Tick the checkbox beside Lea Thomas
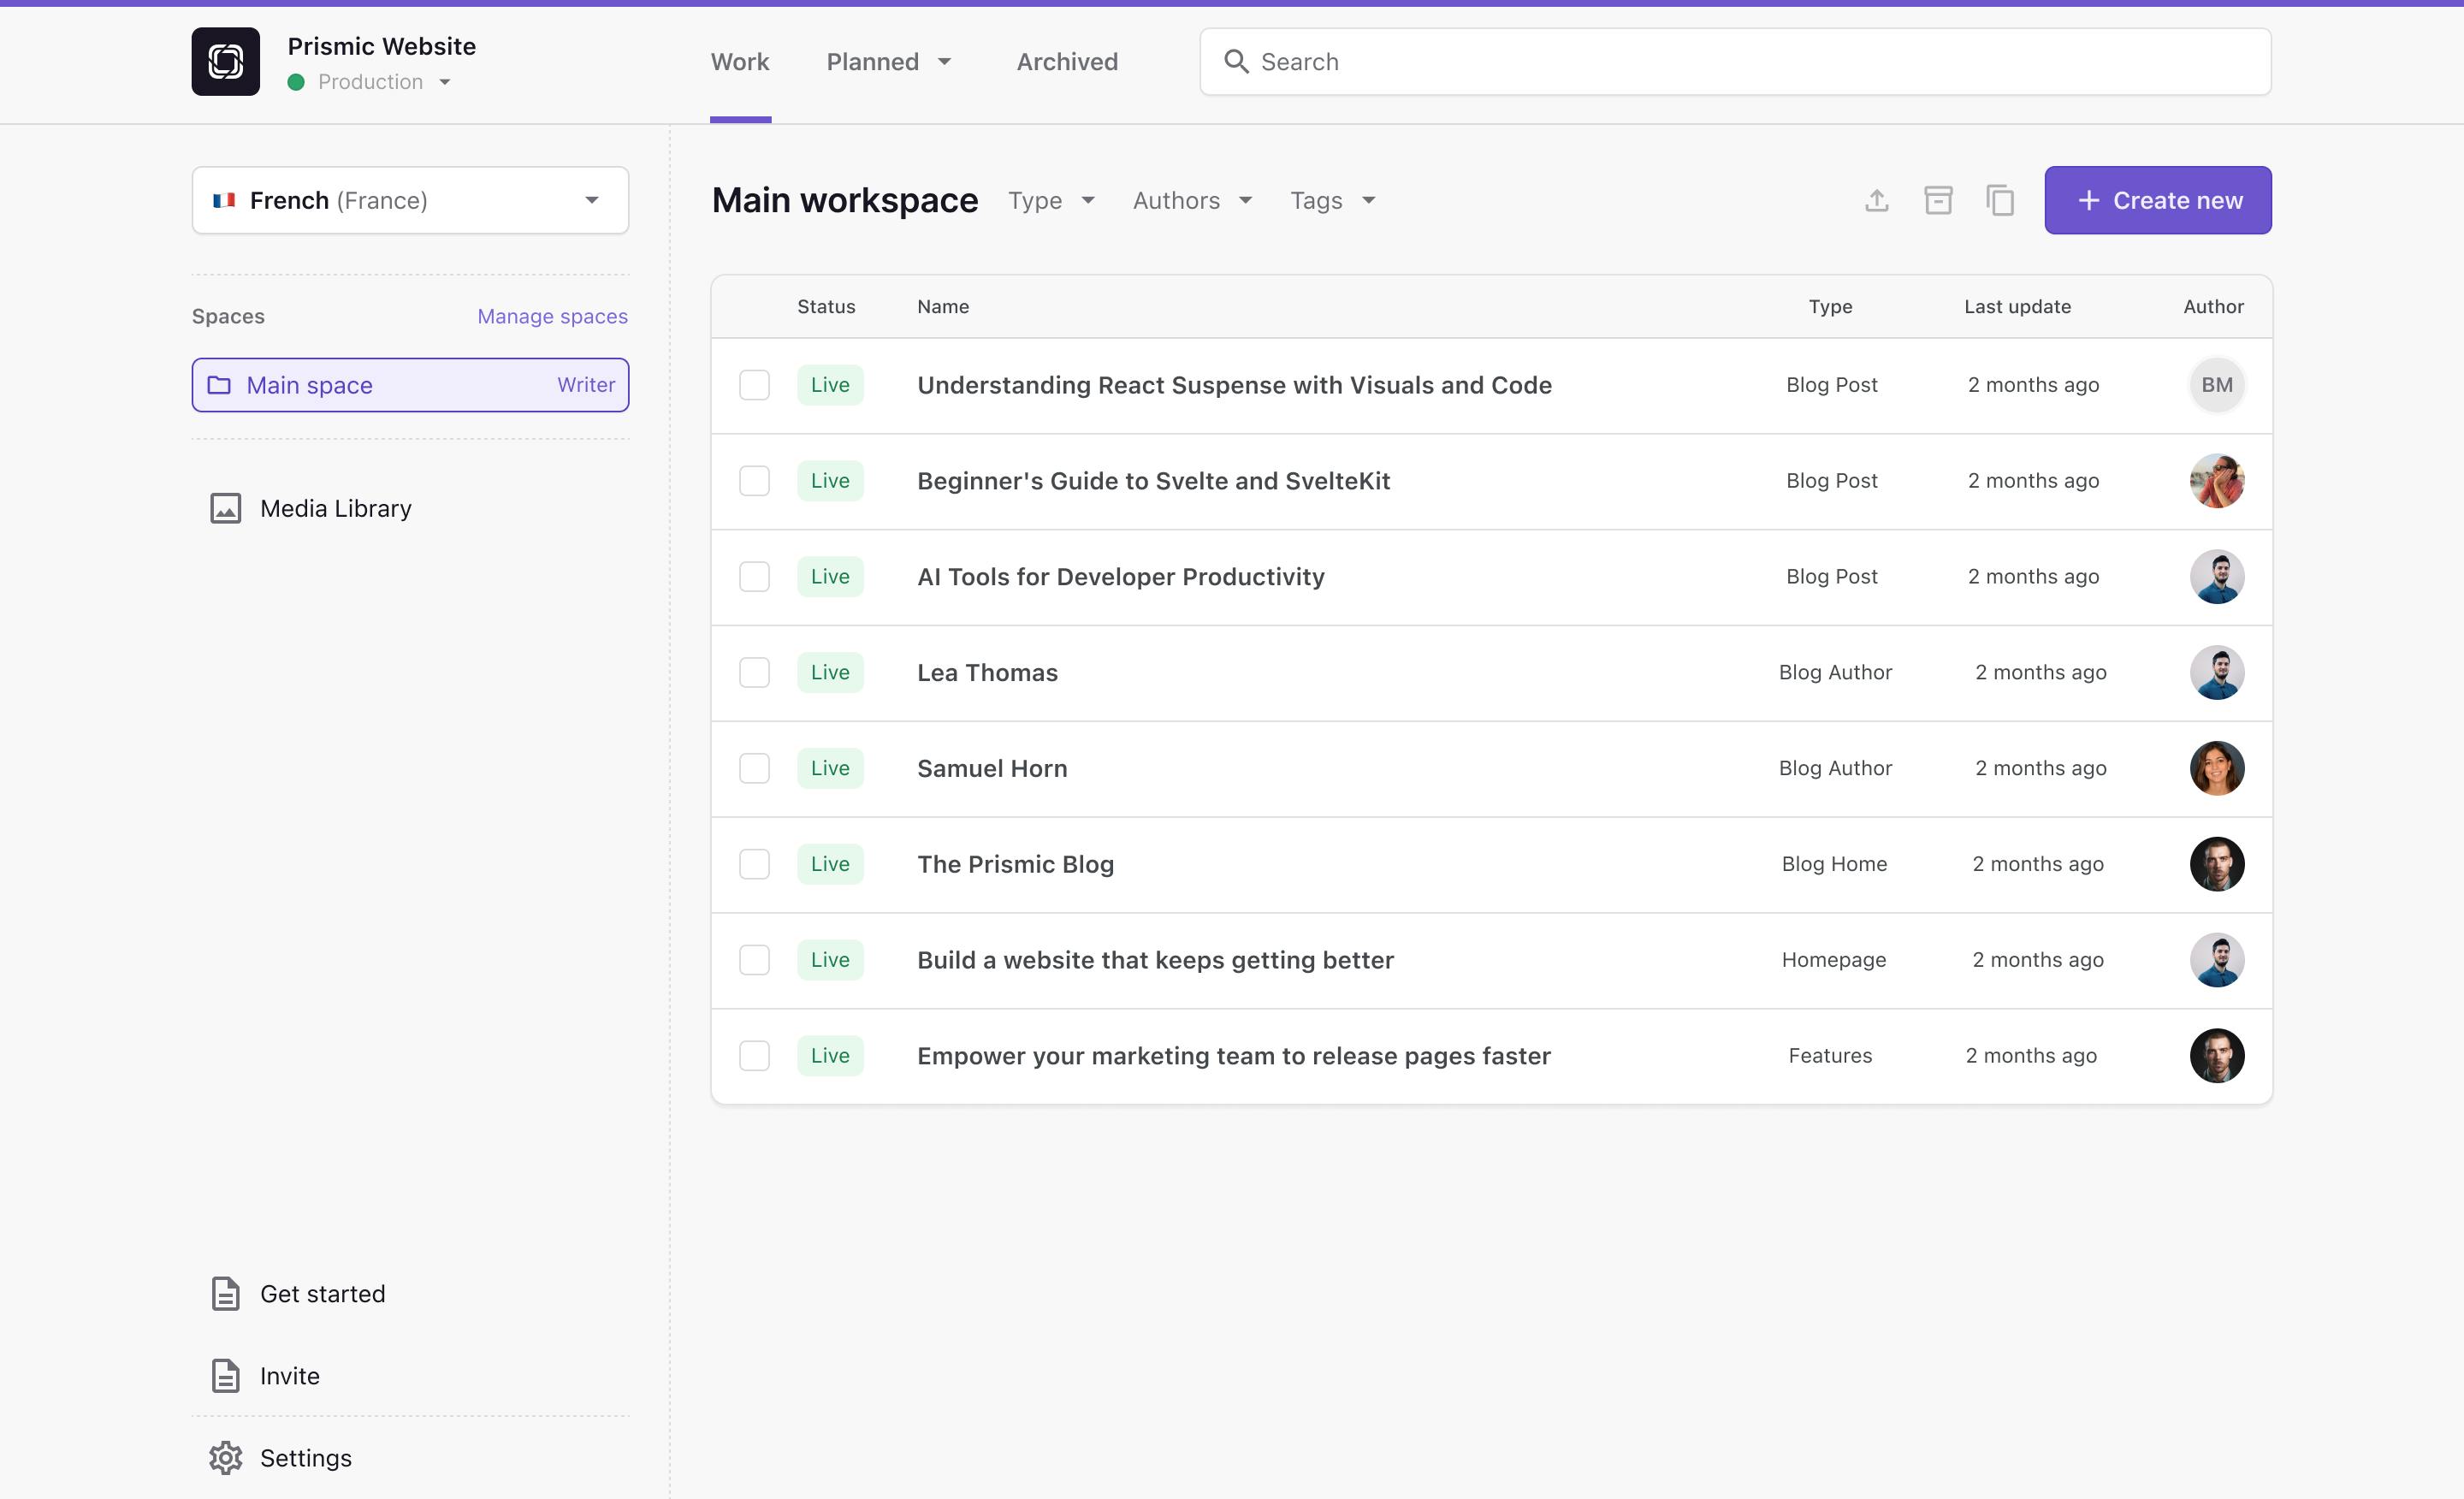This screenshot has width=2464, height=1499. pyautogui.click(x=754, y=672)
